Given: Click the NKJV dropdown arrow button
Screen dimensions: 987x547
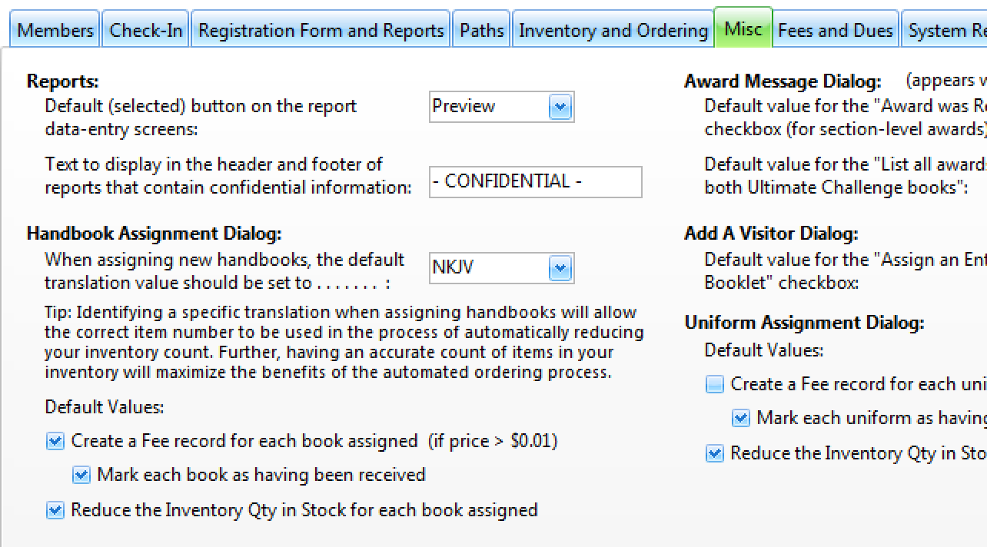Looking at the screenshot, I should (560, 268).
